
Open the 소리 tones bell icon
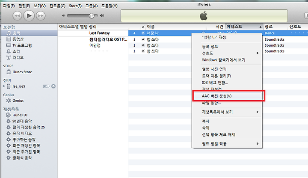[x=9, y=51]
